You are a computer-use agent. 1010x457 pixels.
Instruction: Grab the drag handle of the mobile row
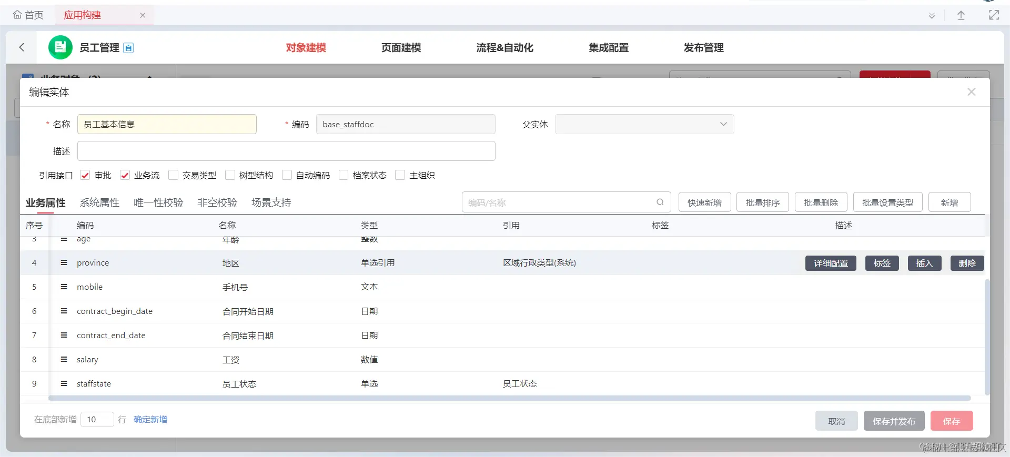coord(64,287)
